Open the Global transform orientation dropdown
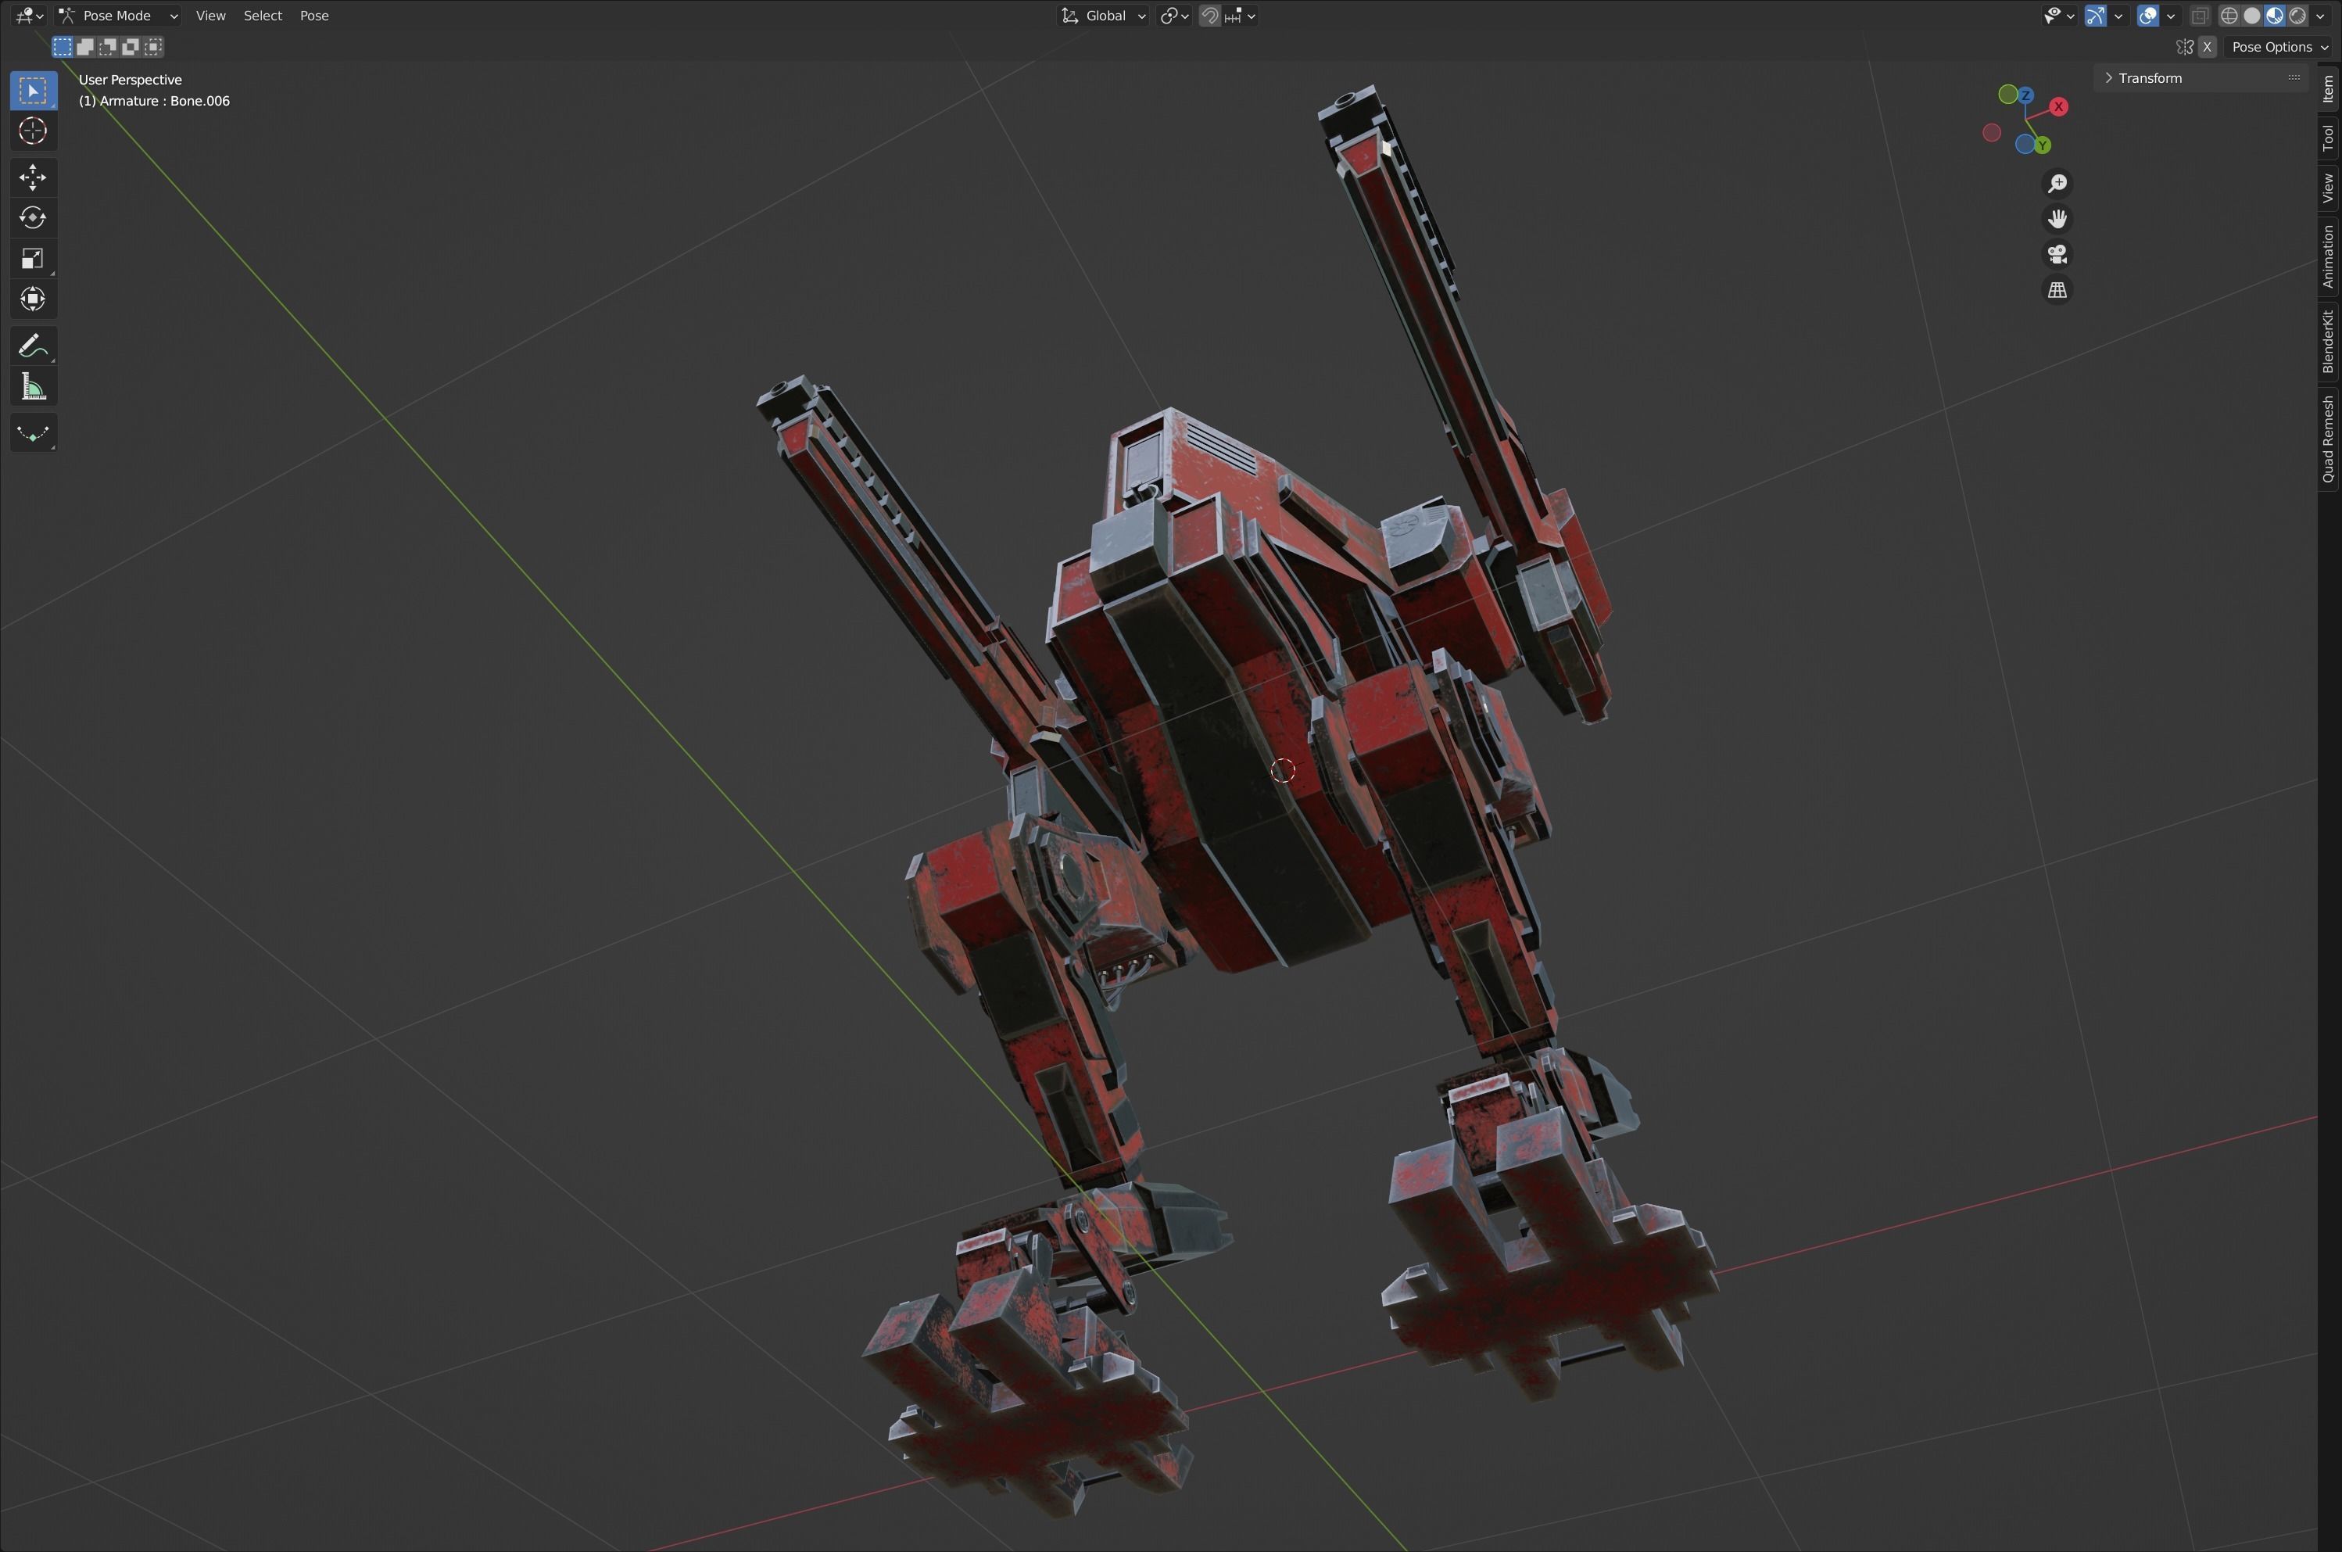2342x1552 pixels. click(1103, 16)
